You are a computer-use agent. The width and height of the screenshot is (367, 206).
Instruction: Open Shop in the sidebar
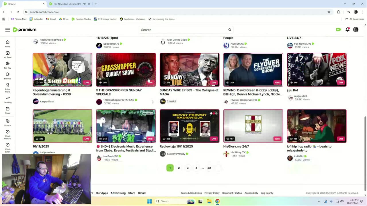[7, 110]
